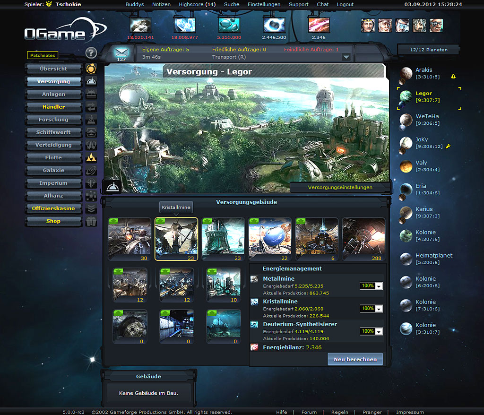Click the orange planet icon beside Übersicht
Screen dimensions: 484x415
pyautogui.click(x=91, y=69)
